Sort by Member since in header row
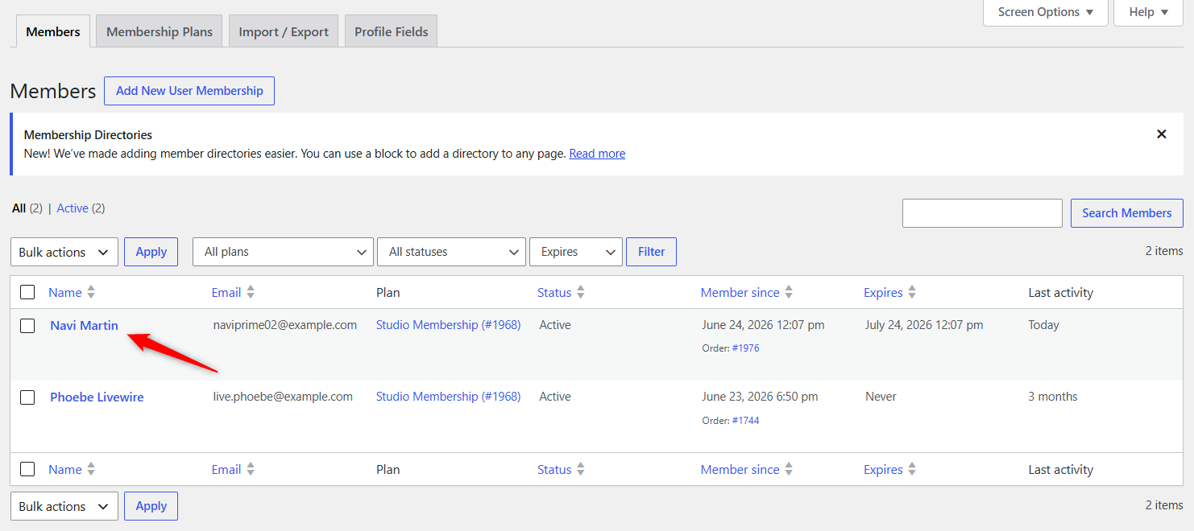Screen dimensions: 1194x531 746,293
